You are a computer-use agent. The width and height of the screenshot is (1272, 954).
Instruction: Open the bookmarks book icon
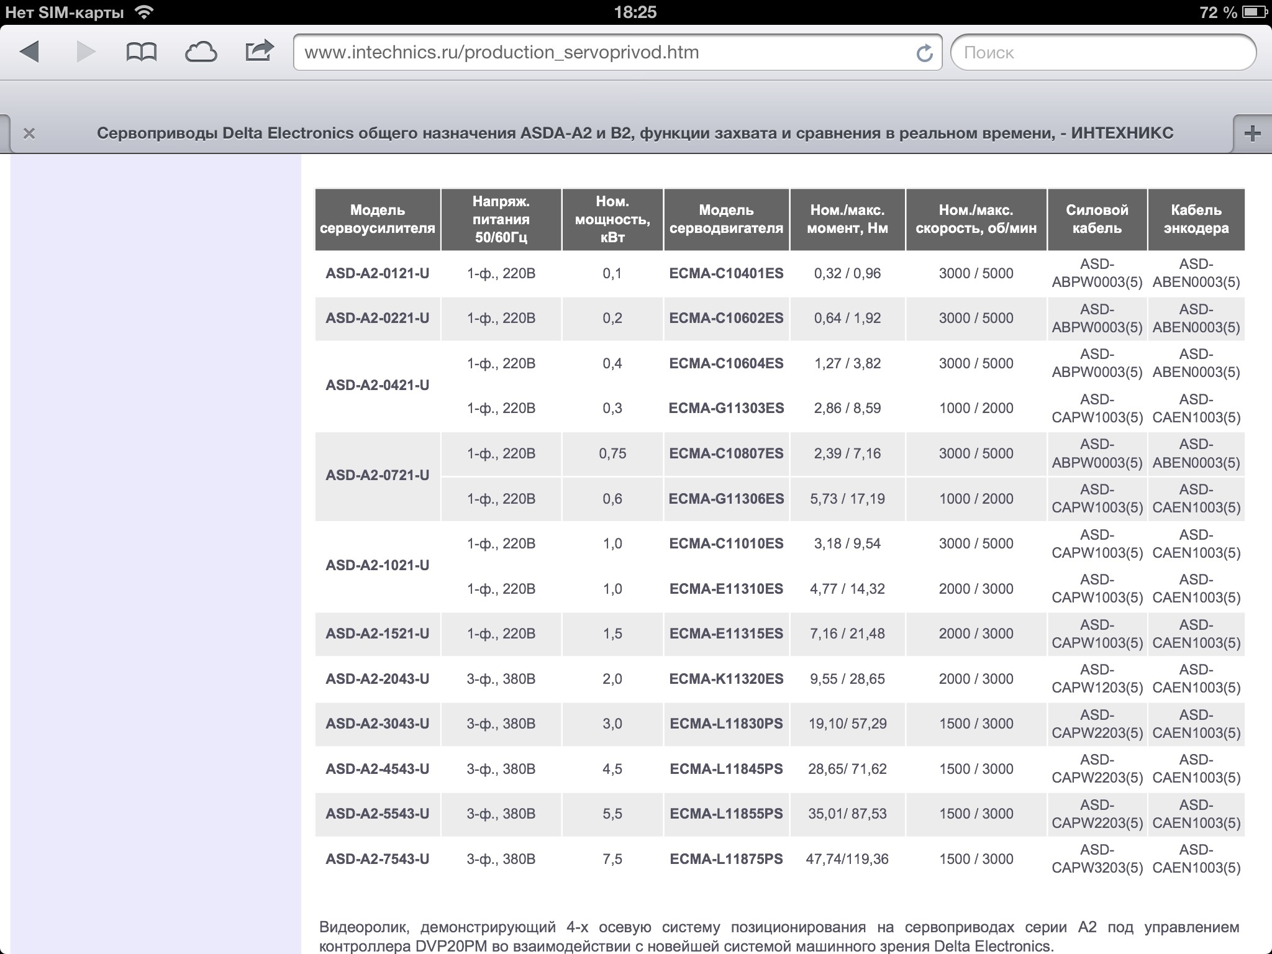click(x=142, y=52)
